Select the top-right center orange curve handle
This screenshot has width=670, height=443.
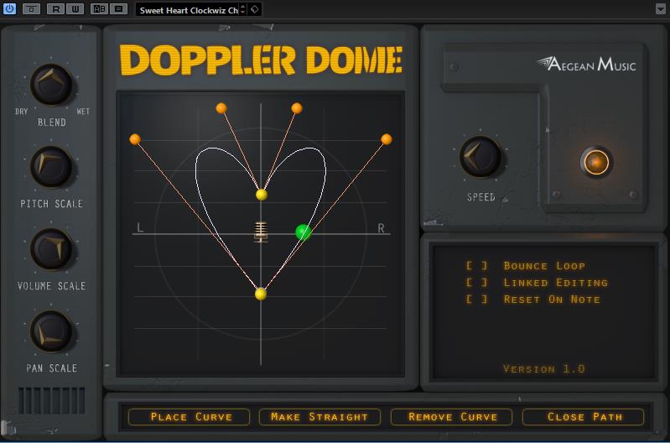click(297, 108)
